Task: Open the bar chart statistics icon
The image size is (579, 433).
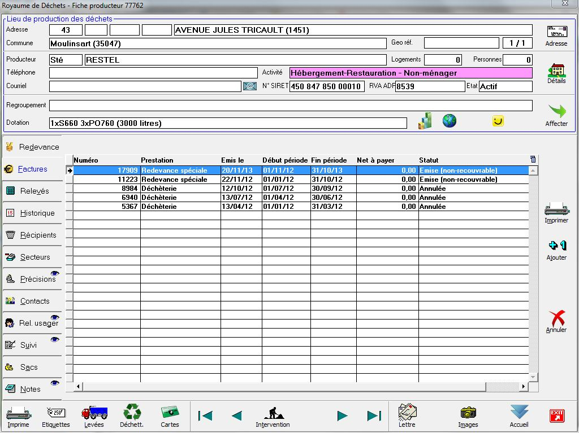Action: (x=425, y=121)
